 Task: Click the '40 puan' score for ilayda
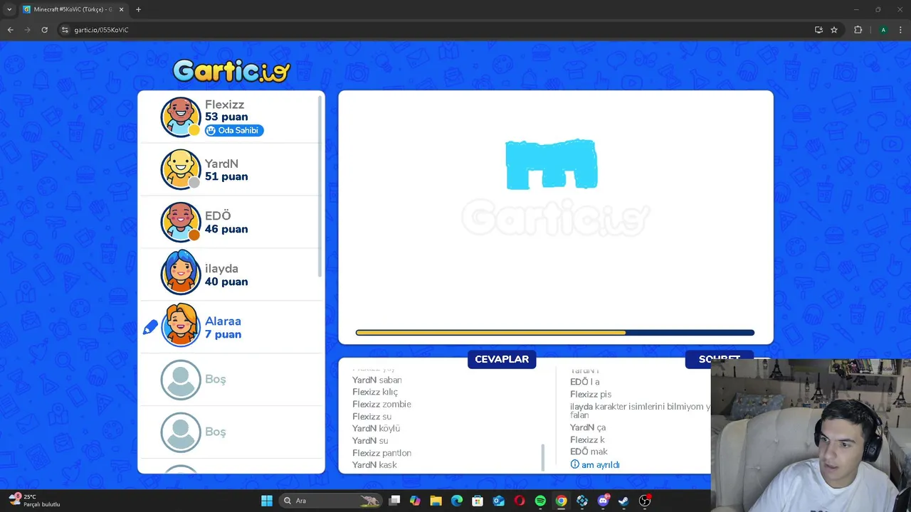coord(226,282)
